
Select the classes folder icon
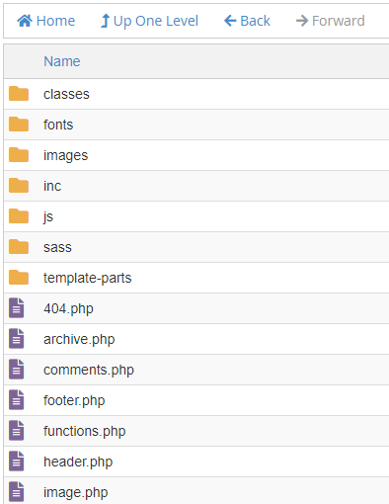[19, 94]
